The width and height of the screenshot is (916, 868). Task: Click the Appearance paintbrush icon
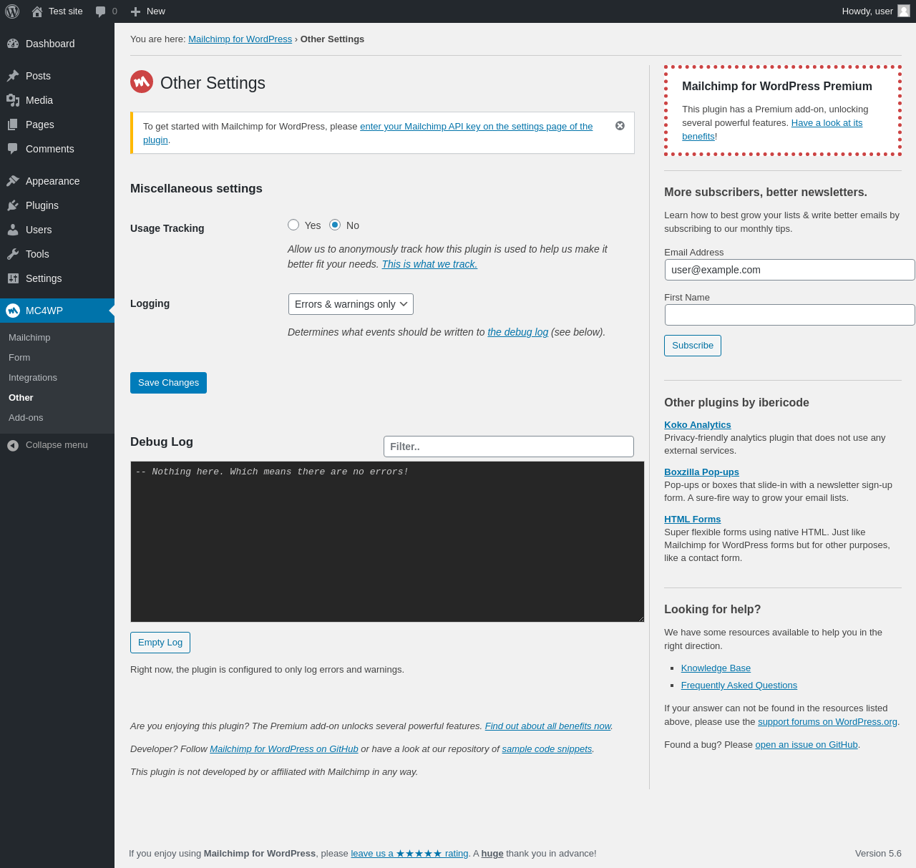point(13,181)
